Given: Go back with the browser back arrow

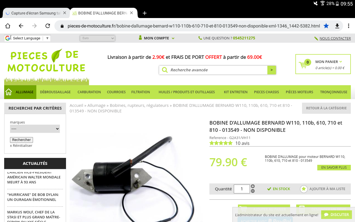Looking at the screenshot, I should (x=21, y=26).
